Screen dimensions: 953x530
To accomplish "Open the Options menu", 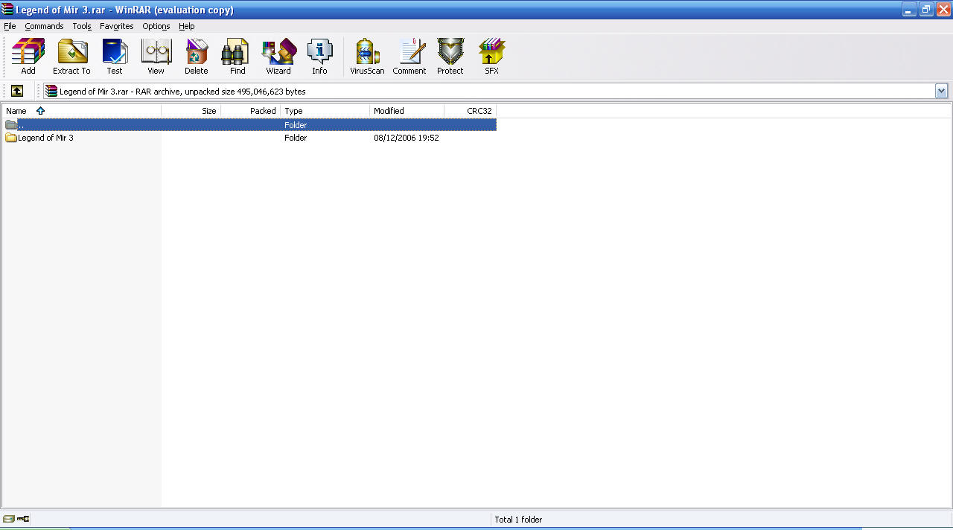I will 156,26.
